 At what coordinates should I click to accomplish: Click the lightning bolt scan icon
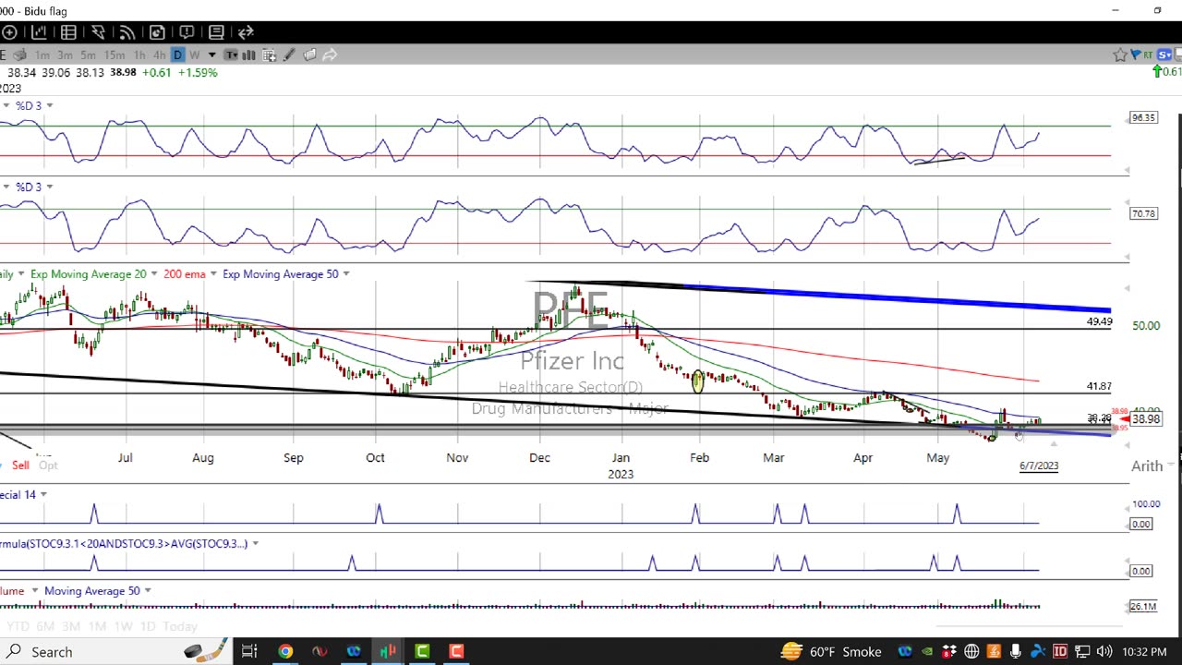98,32
